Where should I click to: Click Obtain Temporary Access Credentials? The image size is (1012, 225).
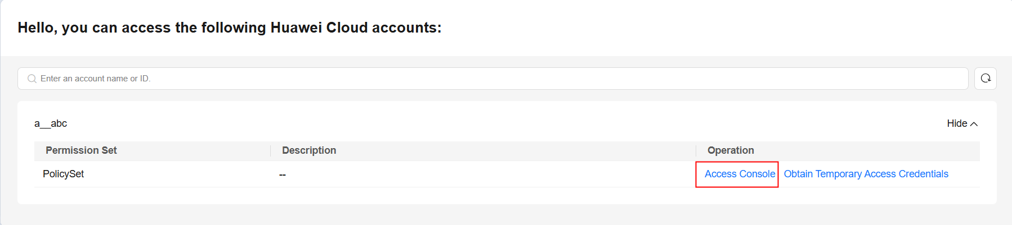[866, 174]
